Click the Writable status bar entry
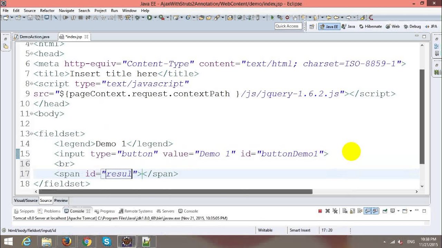The image size is (442, 248). 265,230
